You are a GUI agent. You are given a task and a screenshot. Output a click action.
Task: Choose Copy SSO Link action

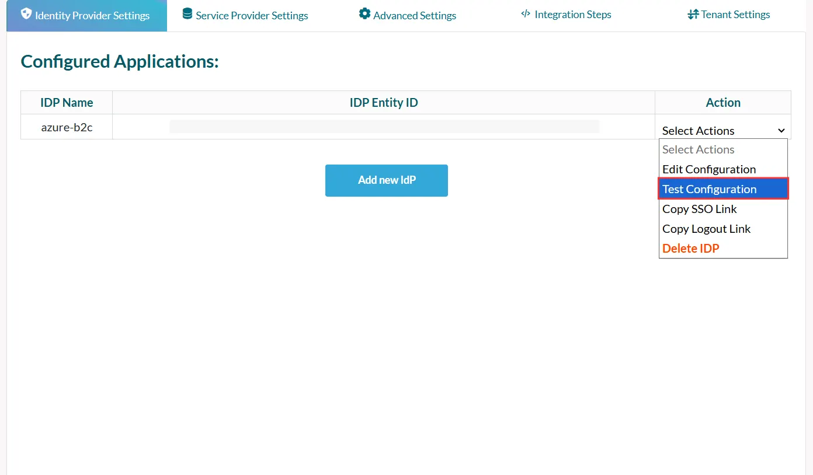(x=699, y=208)
